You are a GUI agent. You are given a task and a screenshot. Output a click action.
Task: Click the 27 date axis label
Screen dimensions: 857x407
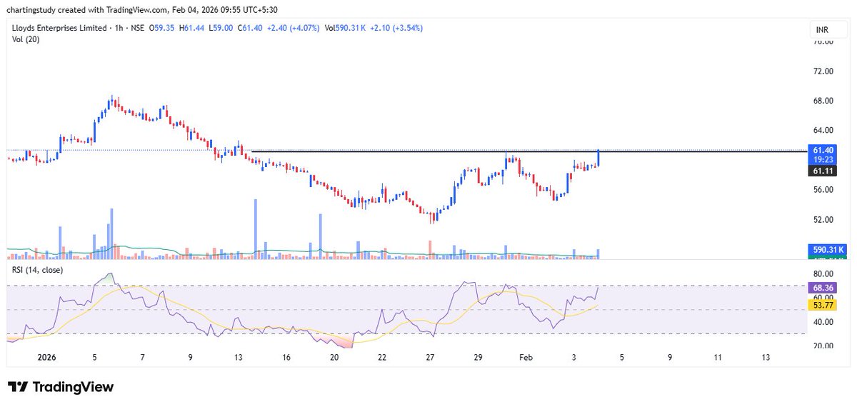(x=430, y=357)
